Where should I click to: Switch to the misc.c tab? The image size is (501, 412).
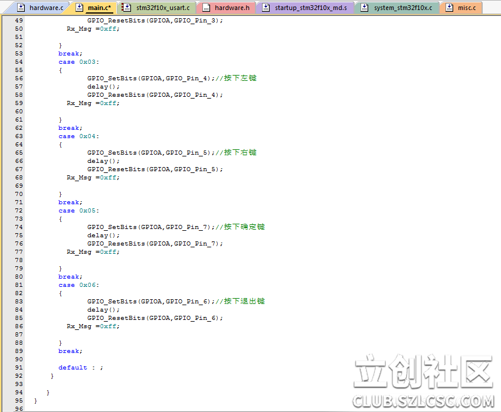pyautogui.click(x=461, y=8)
